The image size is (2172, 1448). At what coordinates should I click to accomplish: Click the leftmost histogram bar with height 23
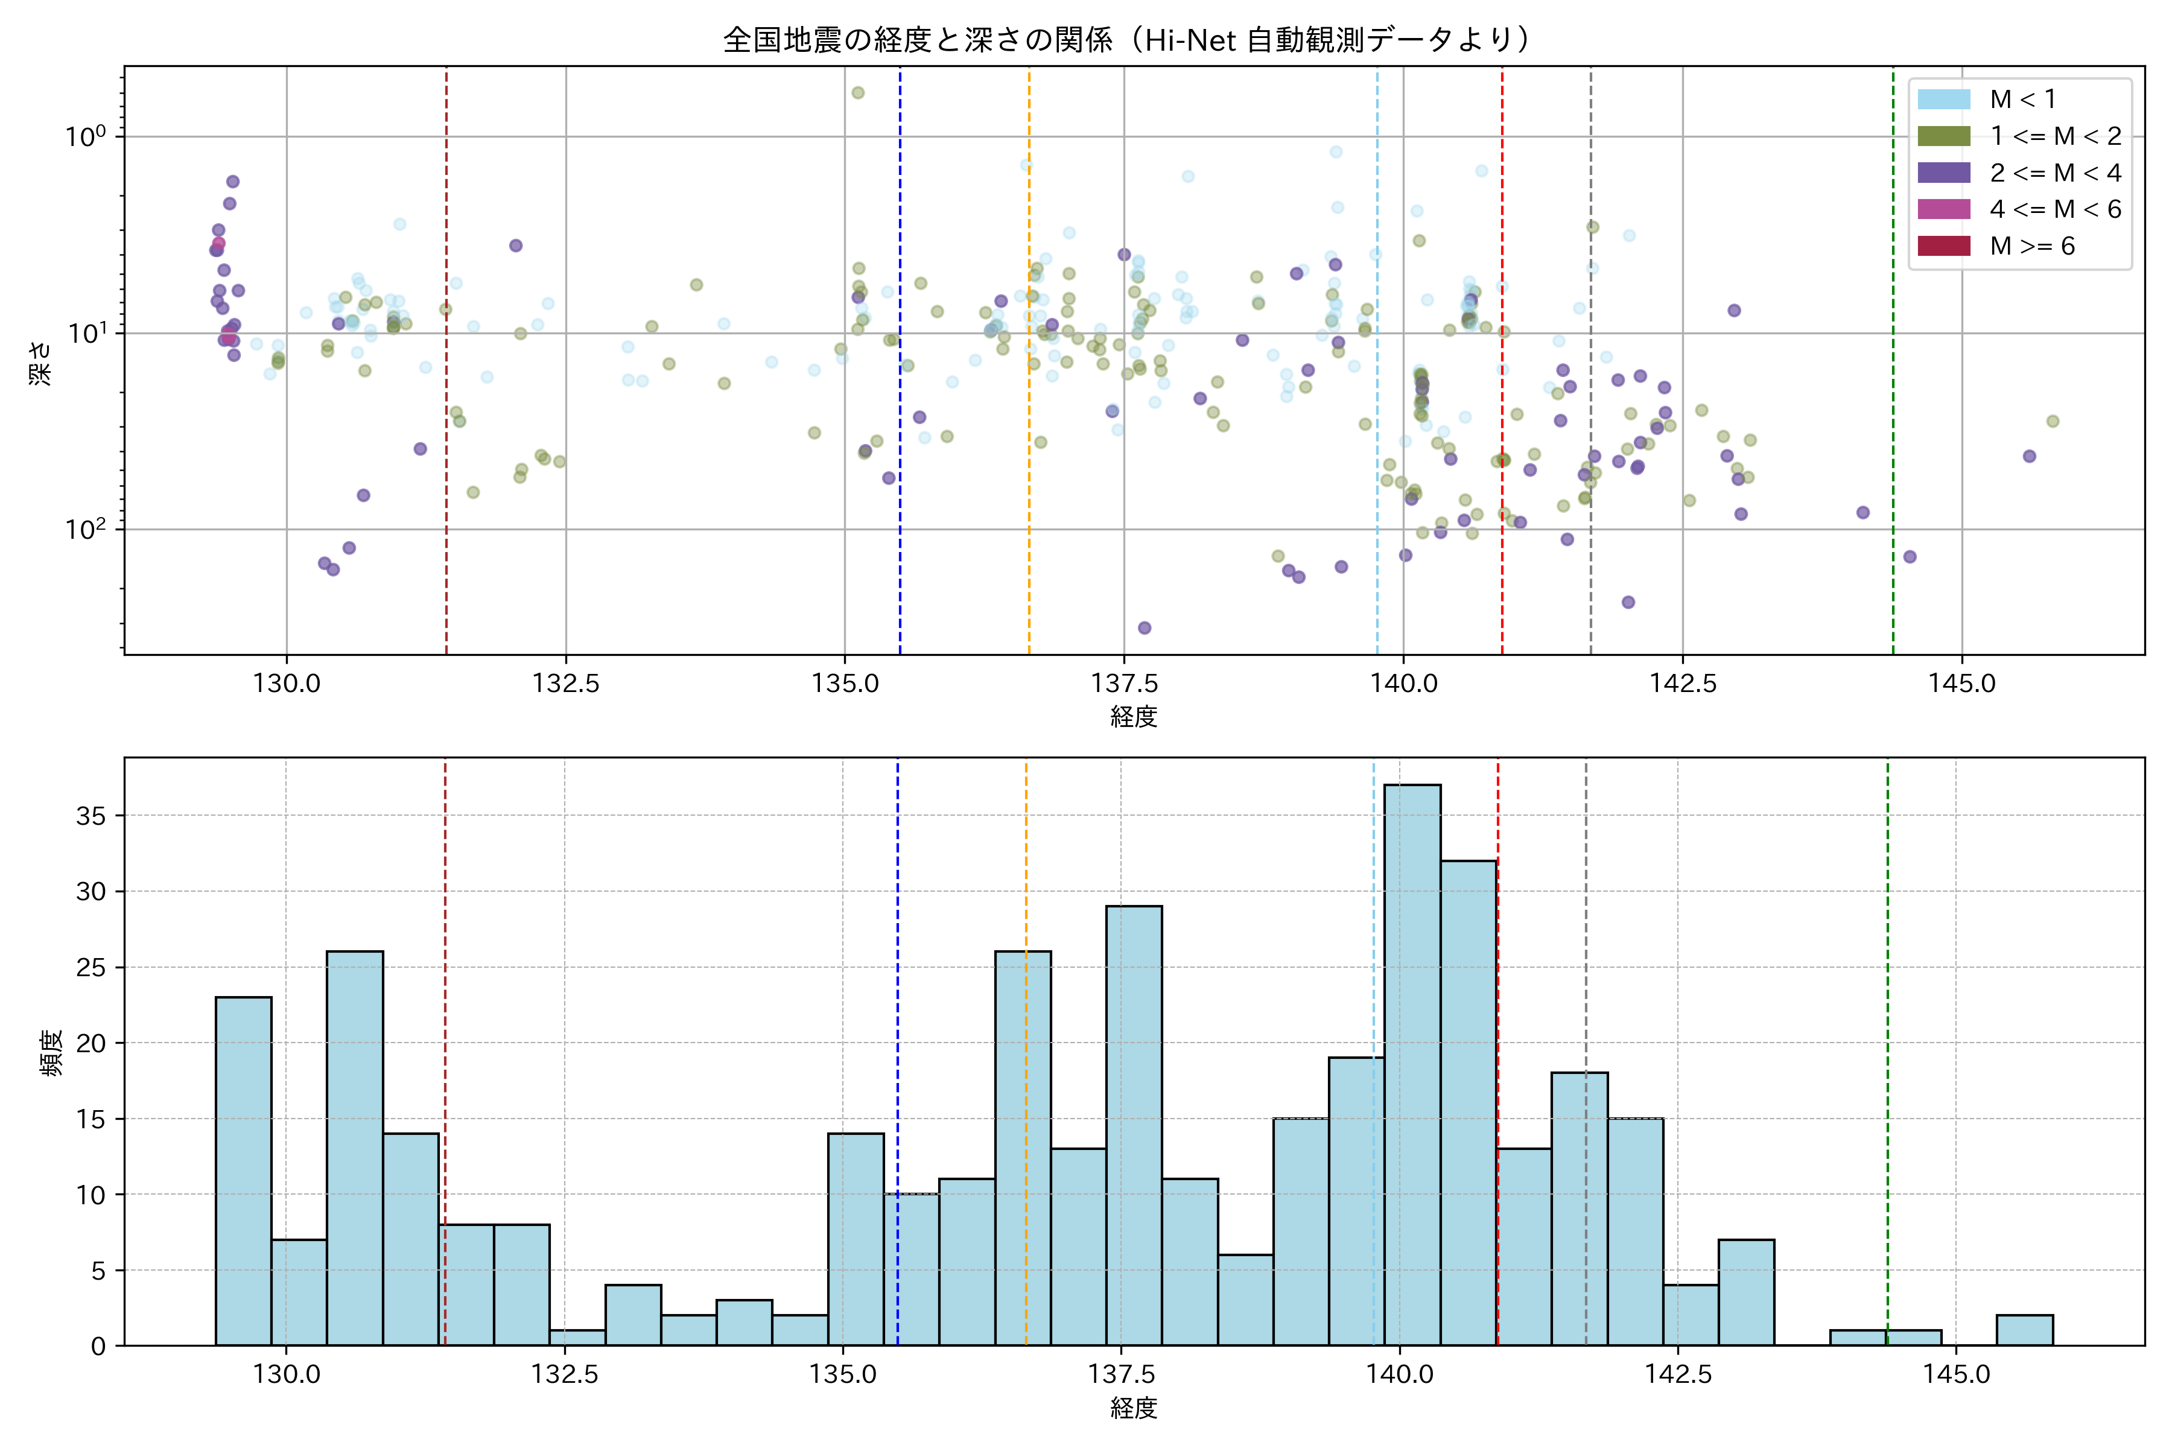[x=244, y=1171]
